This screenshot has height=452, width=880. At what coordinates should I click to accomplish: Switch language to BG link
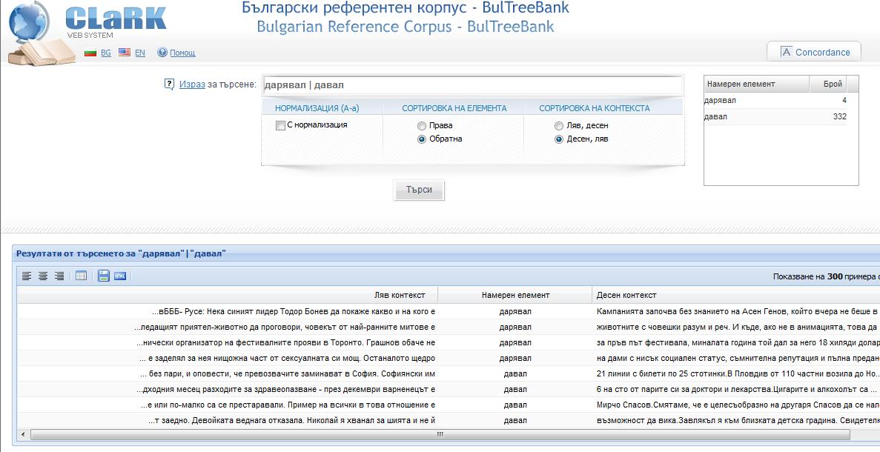tap(106, 53)
